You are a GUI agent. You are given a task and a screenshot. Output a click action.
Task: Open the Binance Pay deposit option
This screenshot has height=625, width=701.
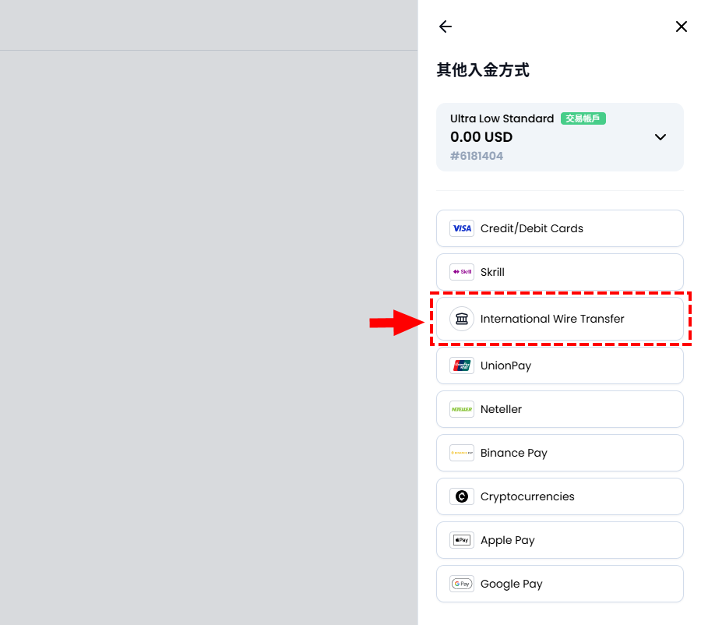[514, 453]
